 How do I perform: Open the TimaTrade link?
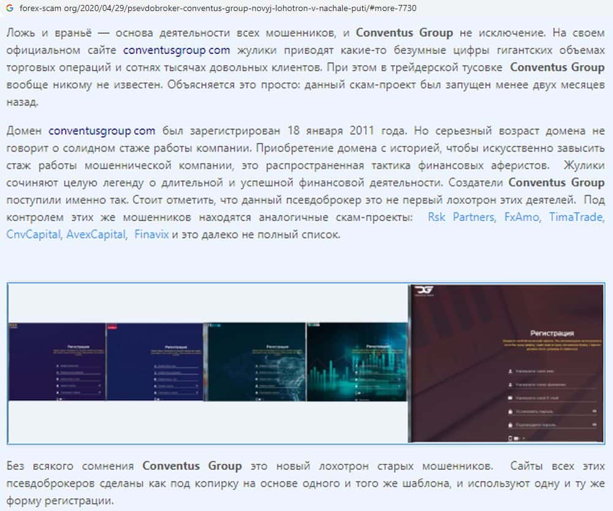(x=576, y=217)
